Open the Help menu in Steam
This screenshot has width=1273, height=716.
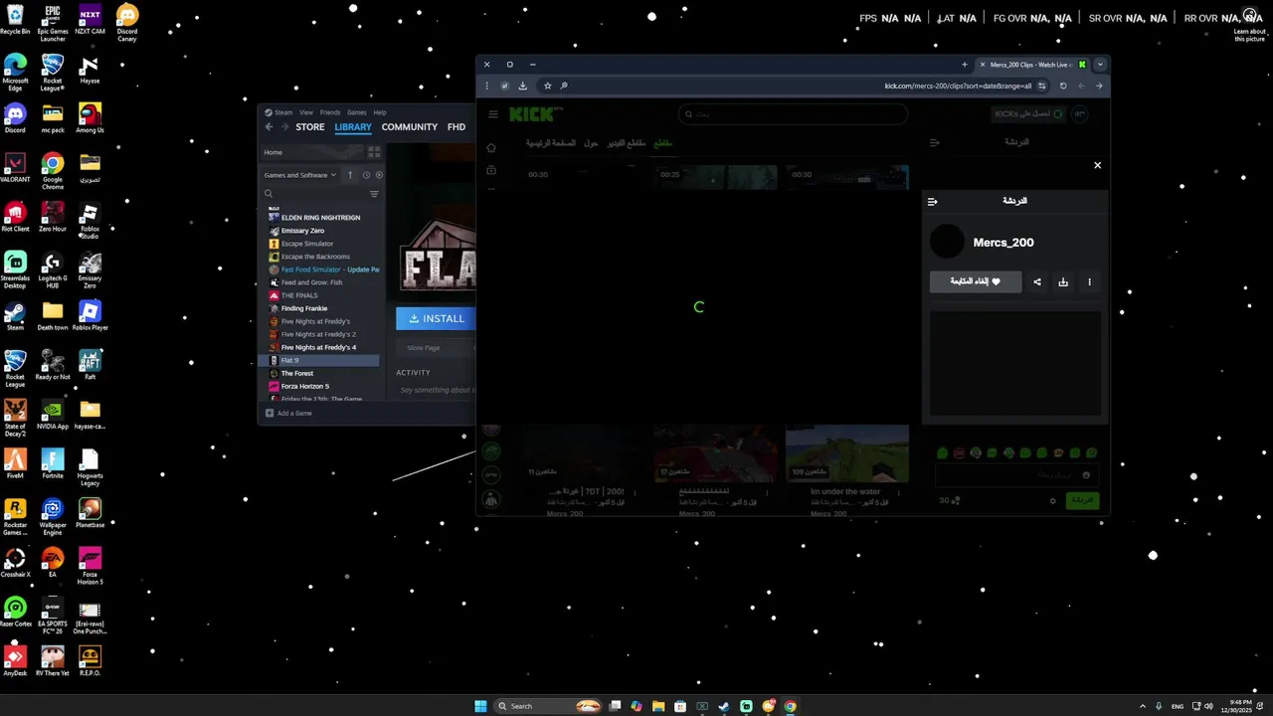[x=380, y=112]
